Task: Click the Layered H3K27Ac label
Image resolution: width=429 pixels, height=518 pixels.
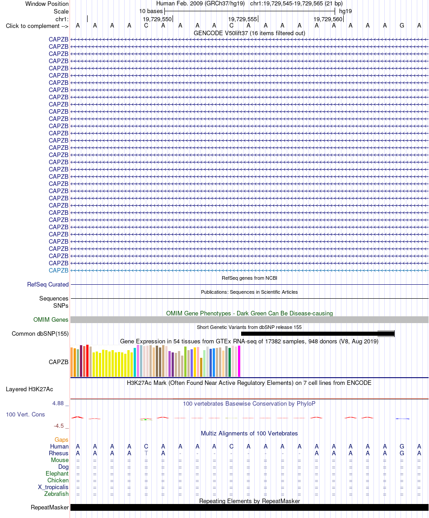Action: tap(29, 389)
